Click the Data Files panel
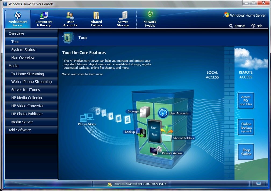The image size is (271, 191). 154,131
